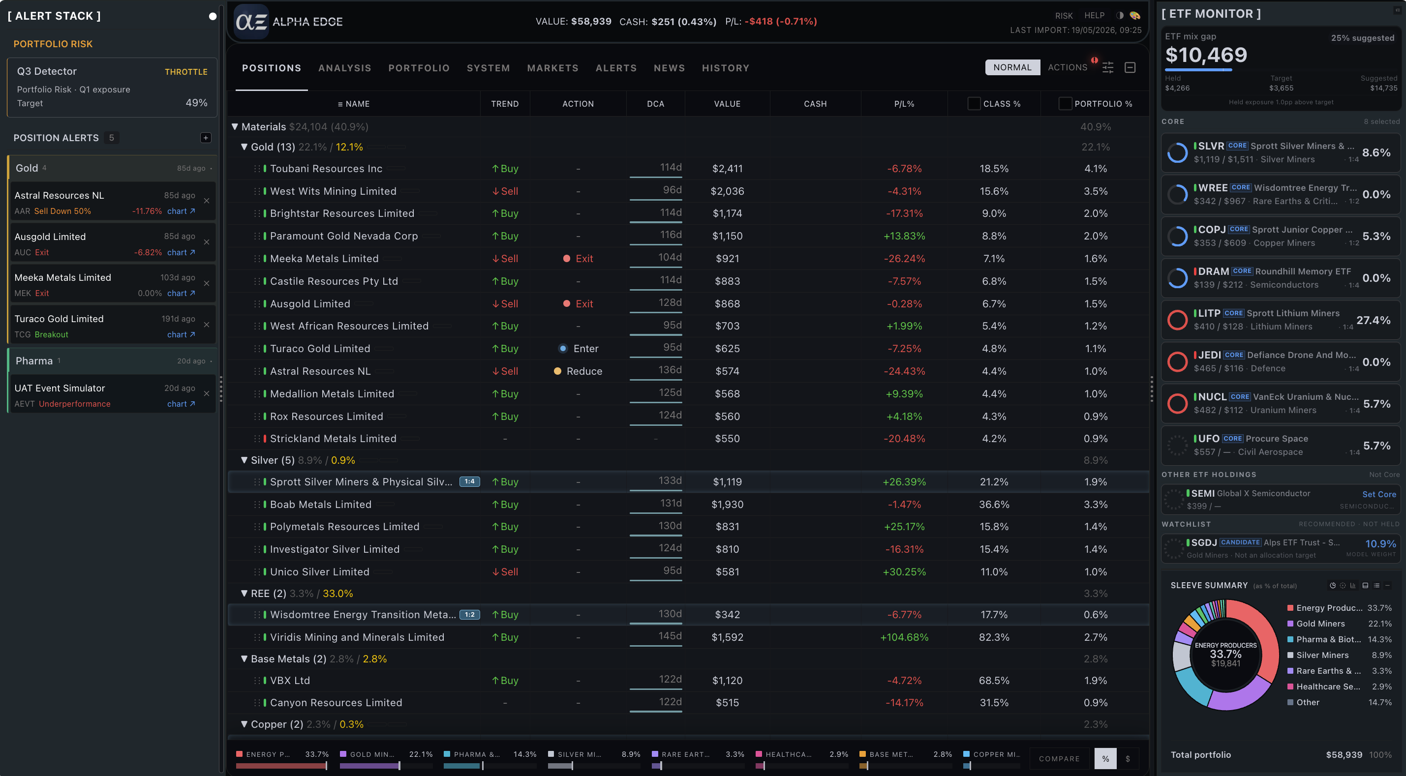Show sleeve summary as list
The image size is (1406, 776).
tap(1376, 586)
